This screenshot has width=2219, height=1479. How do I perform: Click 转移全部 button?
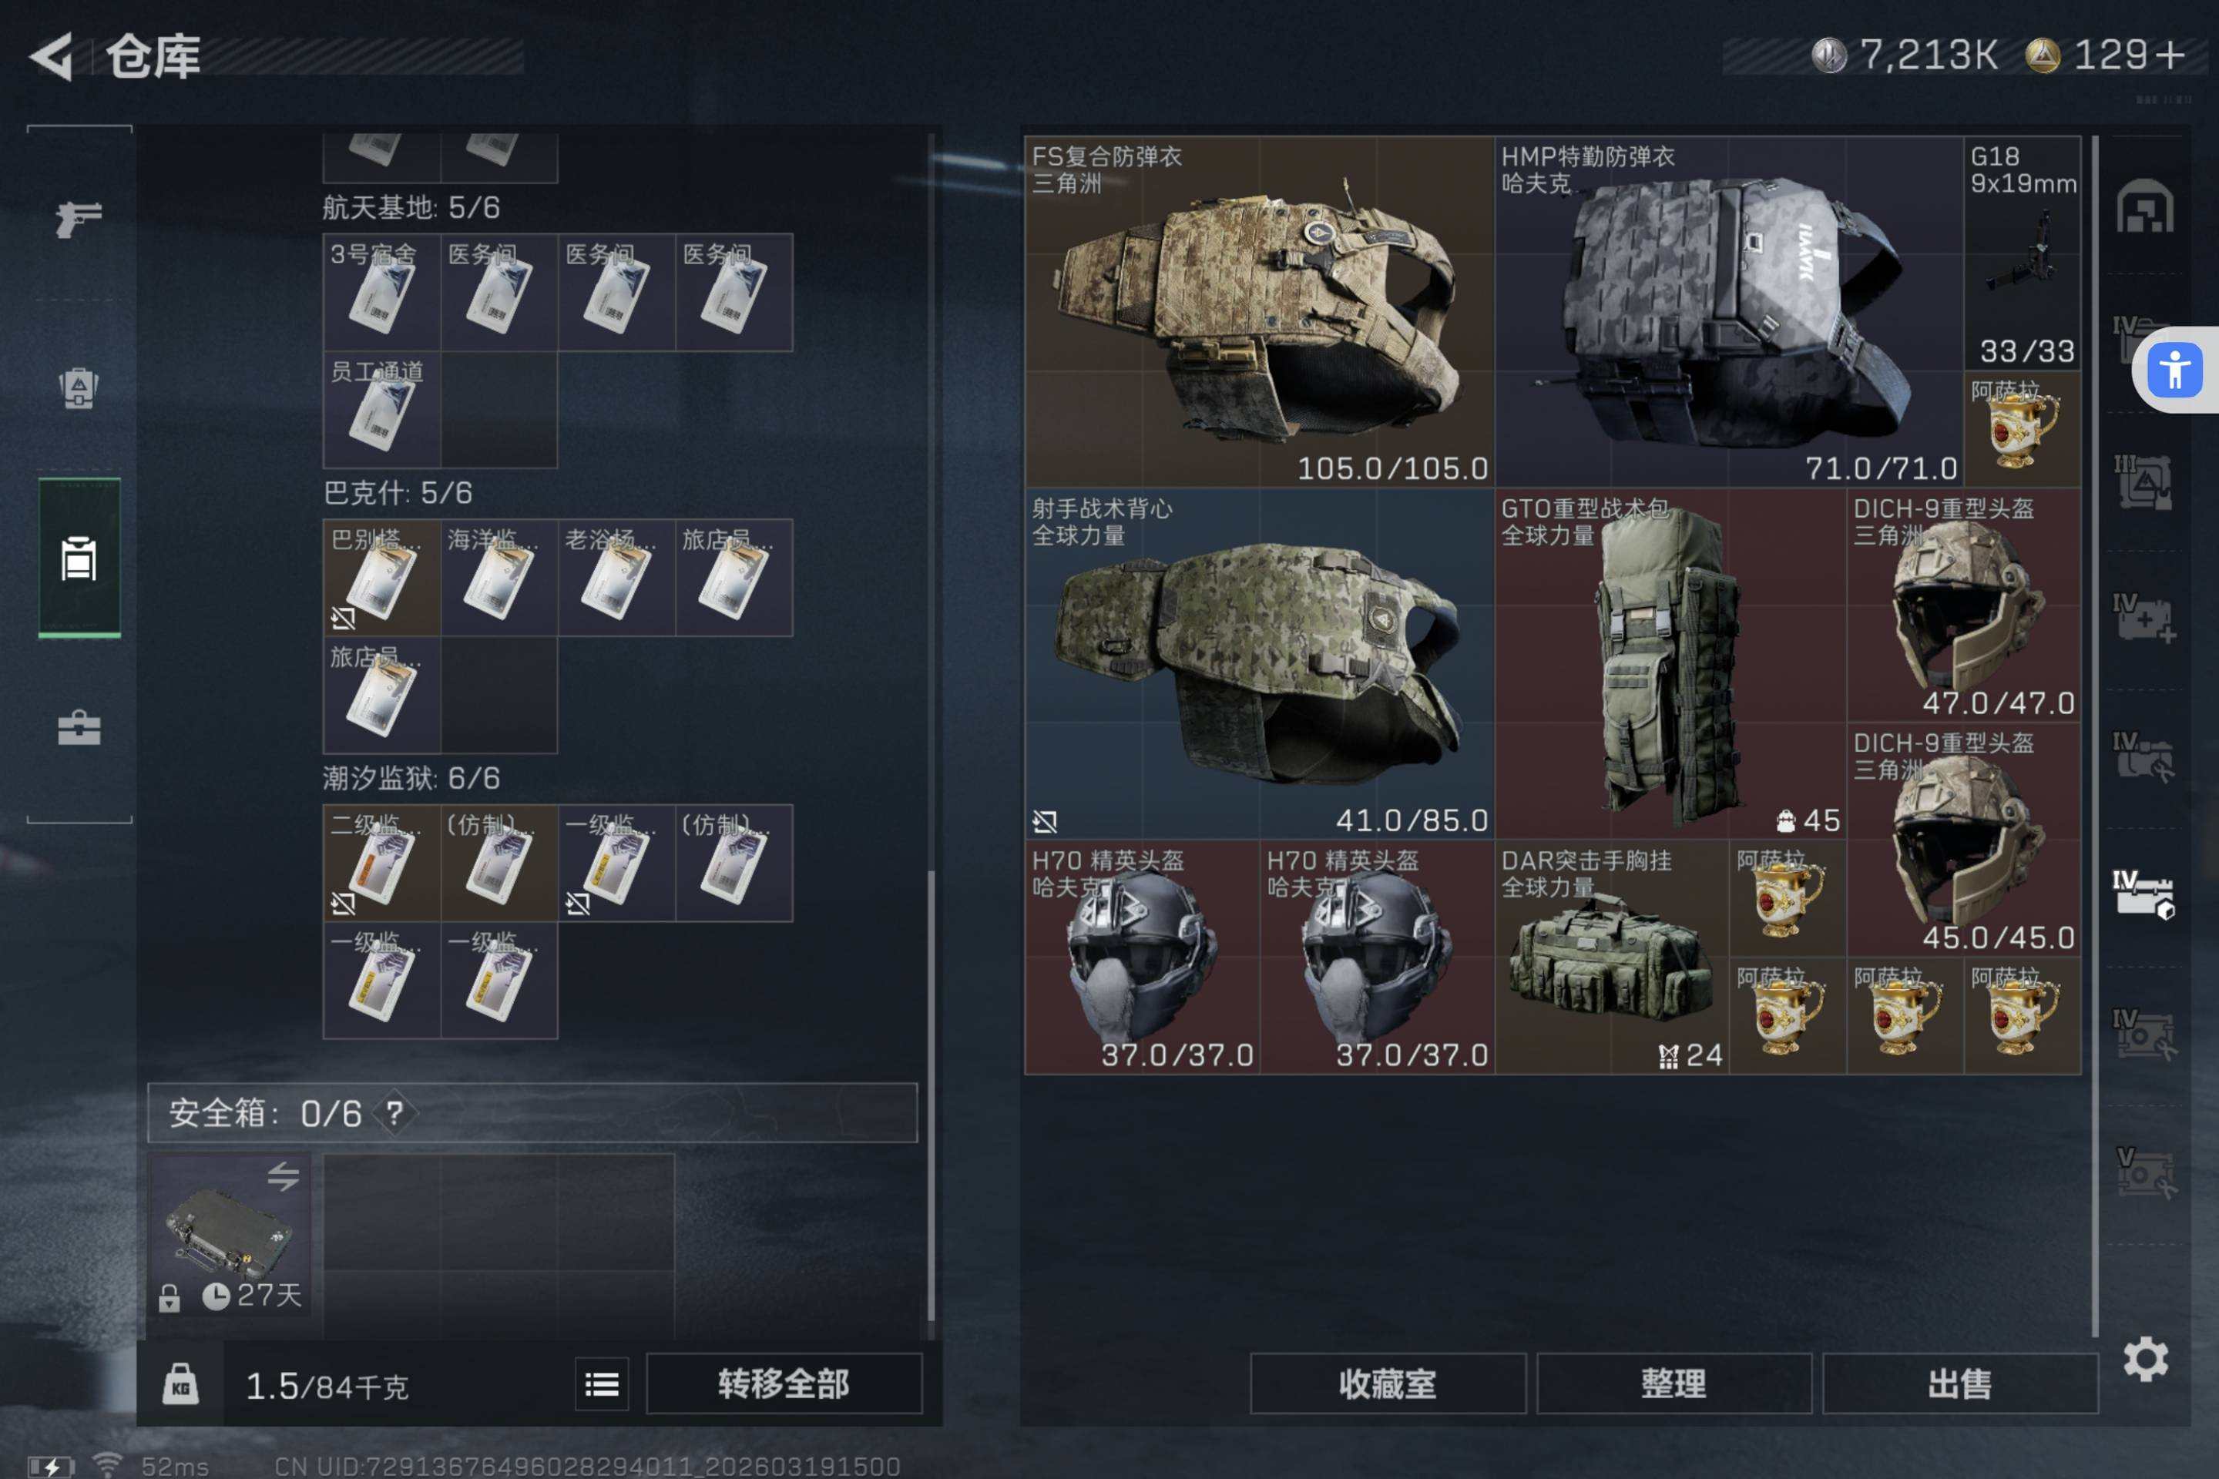[783, 1383]
